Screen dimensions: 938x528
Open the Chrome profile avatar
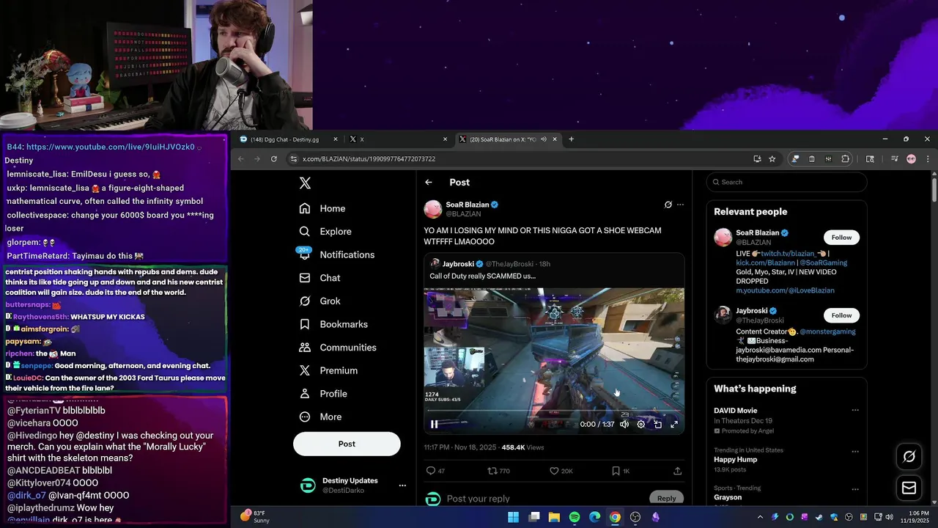[911, 158]
